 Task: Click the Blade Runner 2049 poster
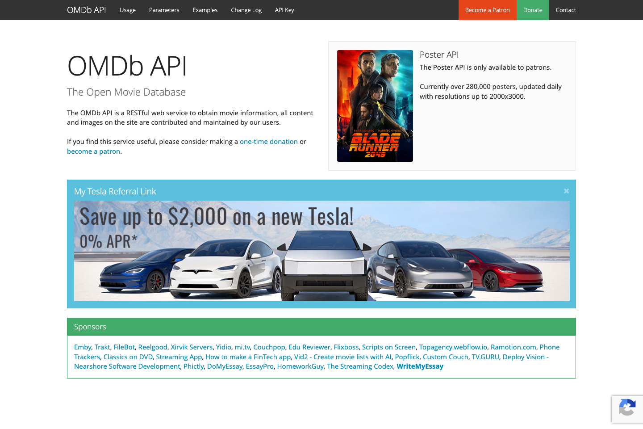tap(375, 105)
